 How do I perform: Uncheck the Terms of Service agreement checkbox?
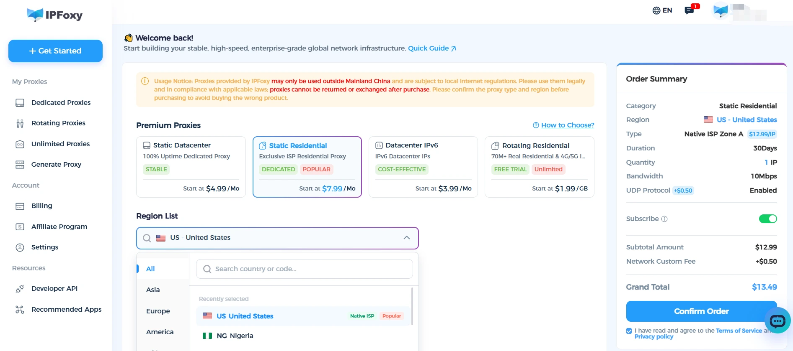629,331
